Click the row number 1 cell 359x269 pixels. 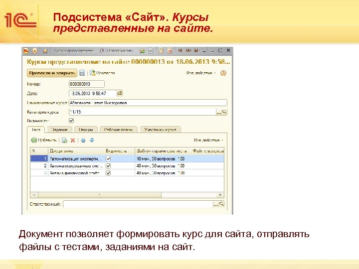(x=39, y=158)
